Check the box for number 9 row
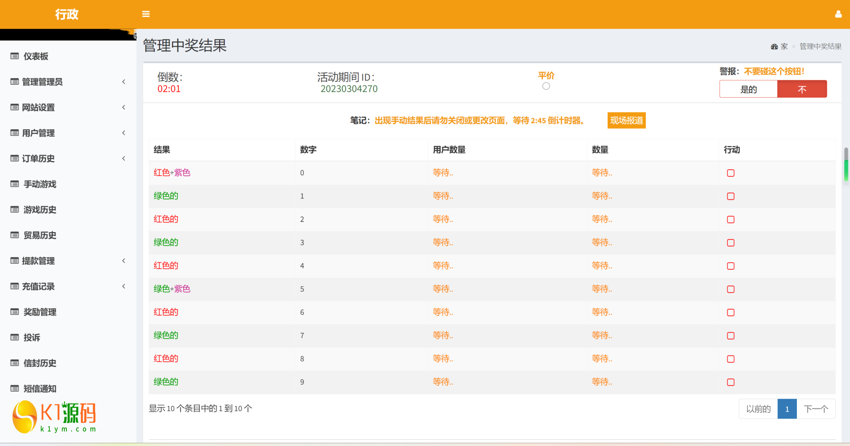The image size is (850, 446). (730, 382)
